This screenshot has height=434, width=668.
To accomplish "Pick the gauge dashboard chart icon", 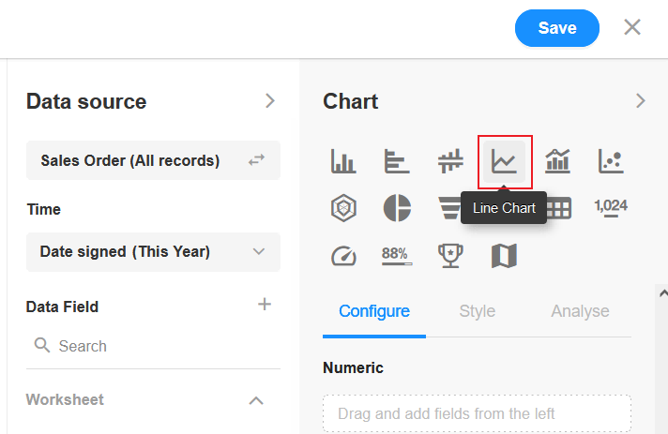I will [343, 256].
